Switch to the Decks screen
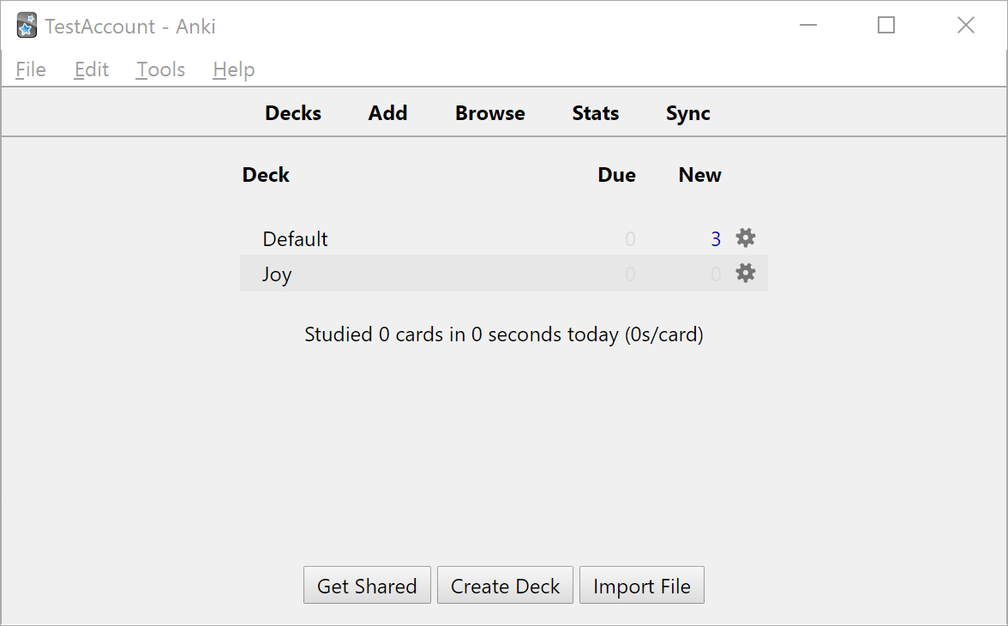 [x=292, y=112]
